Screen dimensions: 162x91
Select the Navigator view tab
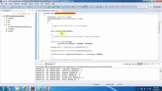click(x=6, y=11)
